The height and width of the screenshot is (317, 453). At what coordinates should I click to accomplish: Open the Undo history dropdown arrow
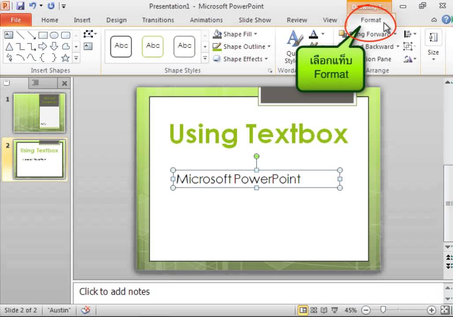(41, 6)
